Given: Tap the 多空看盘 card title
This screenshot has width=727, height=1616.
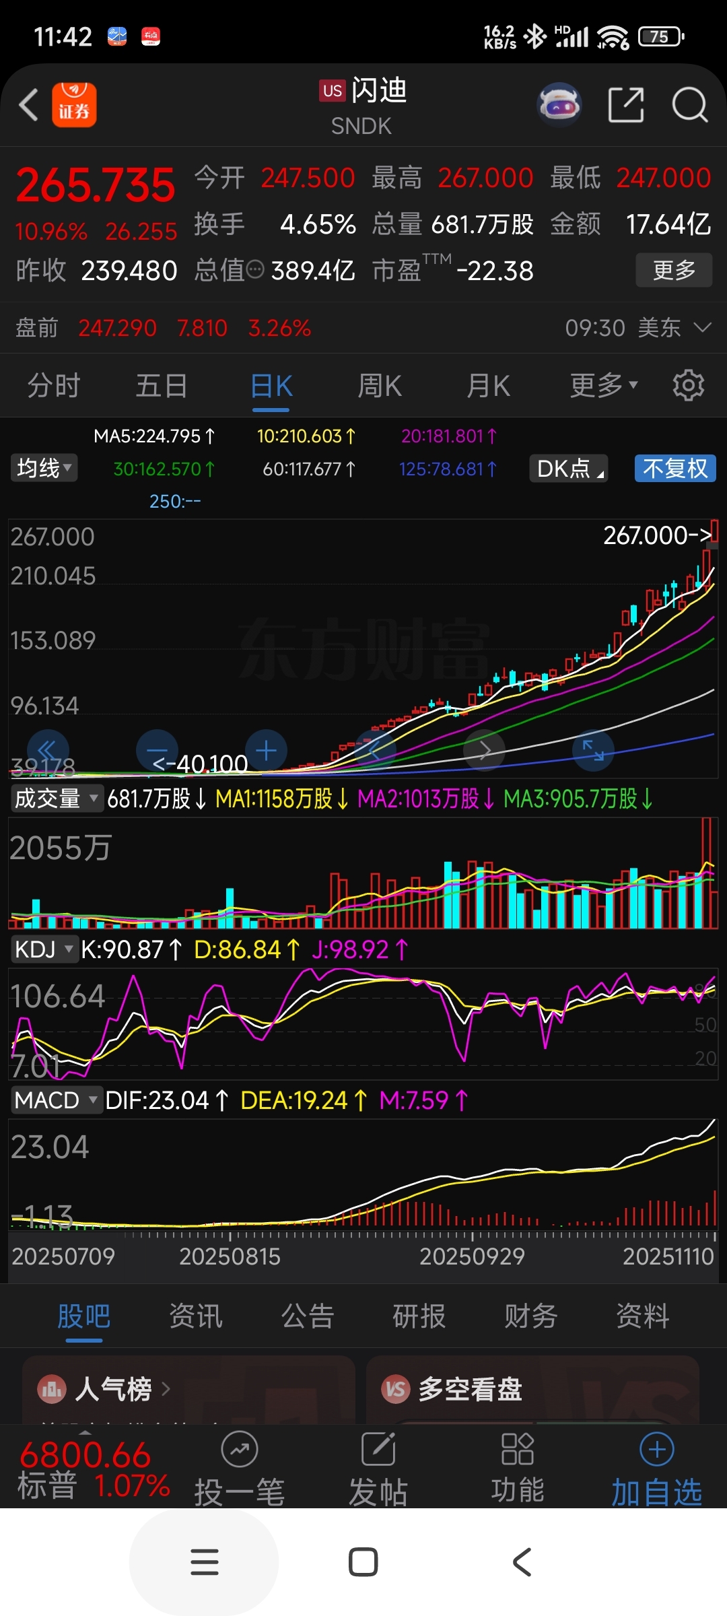Looking at the screenshot, I should coord(471,1389).
